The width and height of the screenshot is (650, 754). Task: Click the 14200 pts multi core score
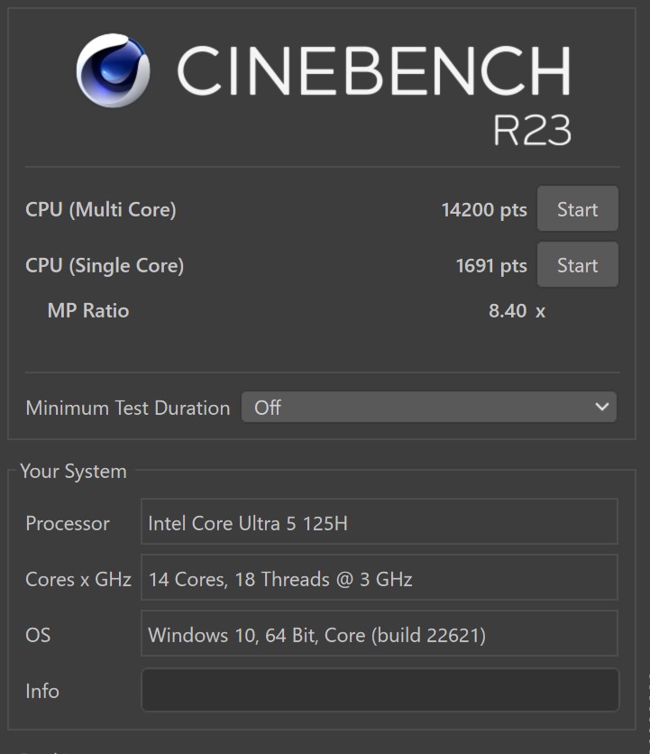[x=484, y=210]
